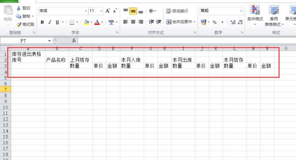Increase font size with large A icon
Image resolution: width=296 pixels, height=160 pixels.
108,11
